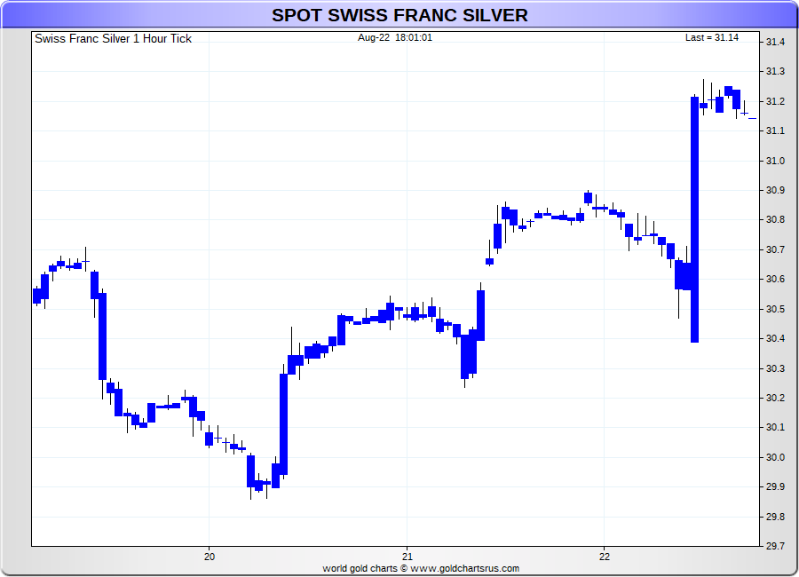Click the 31.0 price axis label

(775, 161)
